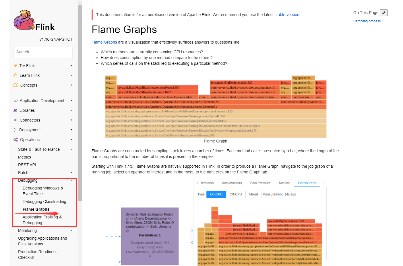Screen dimensions: 403x266
Task: Click the Concepts map icon
Action: [16, 85]
